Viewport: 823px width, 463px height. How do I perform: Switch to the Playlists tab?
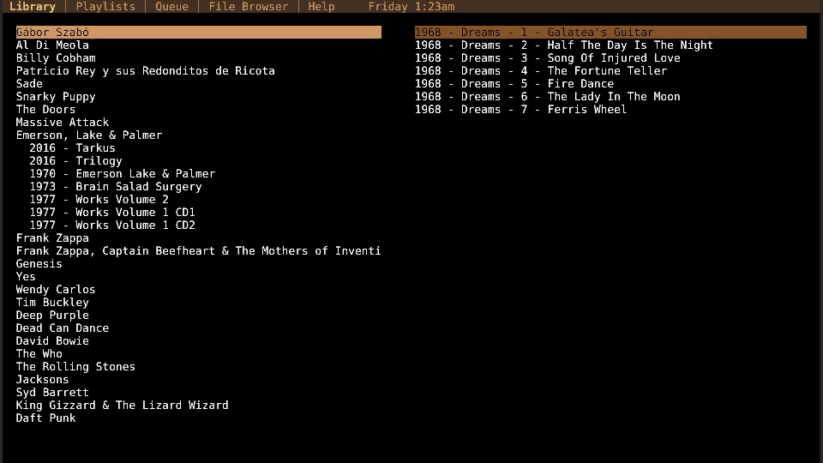coord(105,7)
